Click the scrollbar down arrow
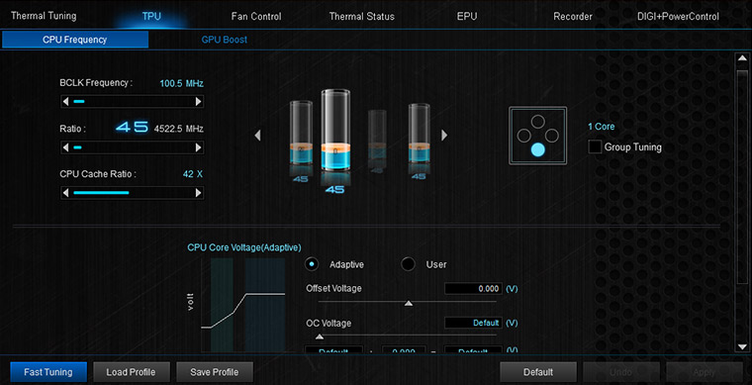The image size is (752, 385). 742,346
